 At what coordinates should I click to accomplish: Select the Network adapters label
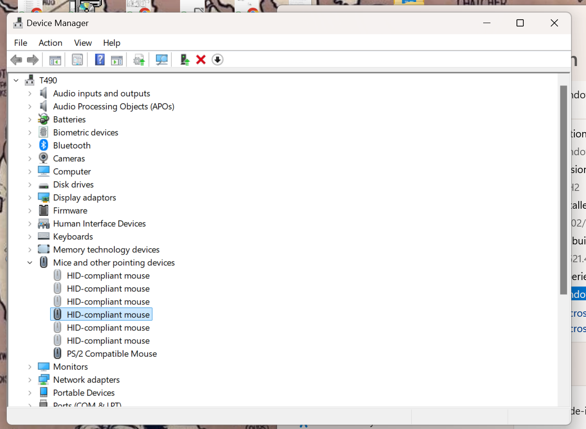86,379
